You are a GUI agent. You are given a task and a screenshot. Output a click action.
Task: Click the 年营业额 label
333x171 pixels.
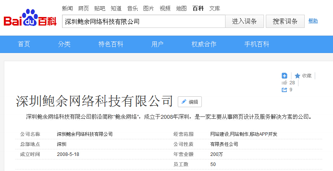[x=183, y=154]
